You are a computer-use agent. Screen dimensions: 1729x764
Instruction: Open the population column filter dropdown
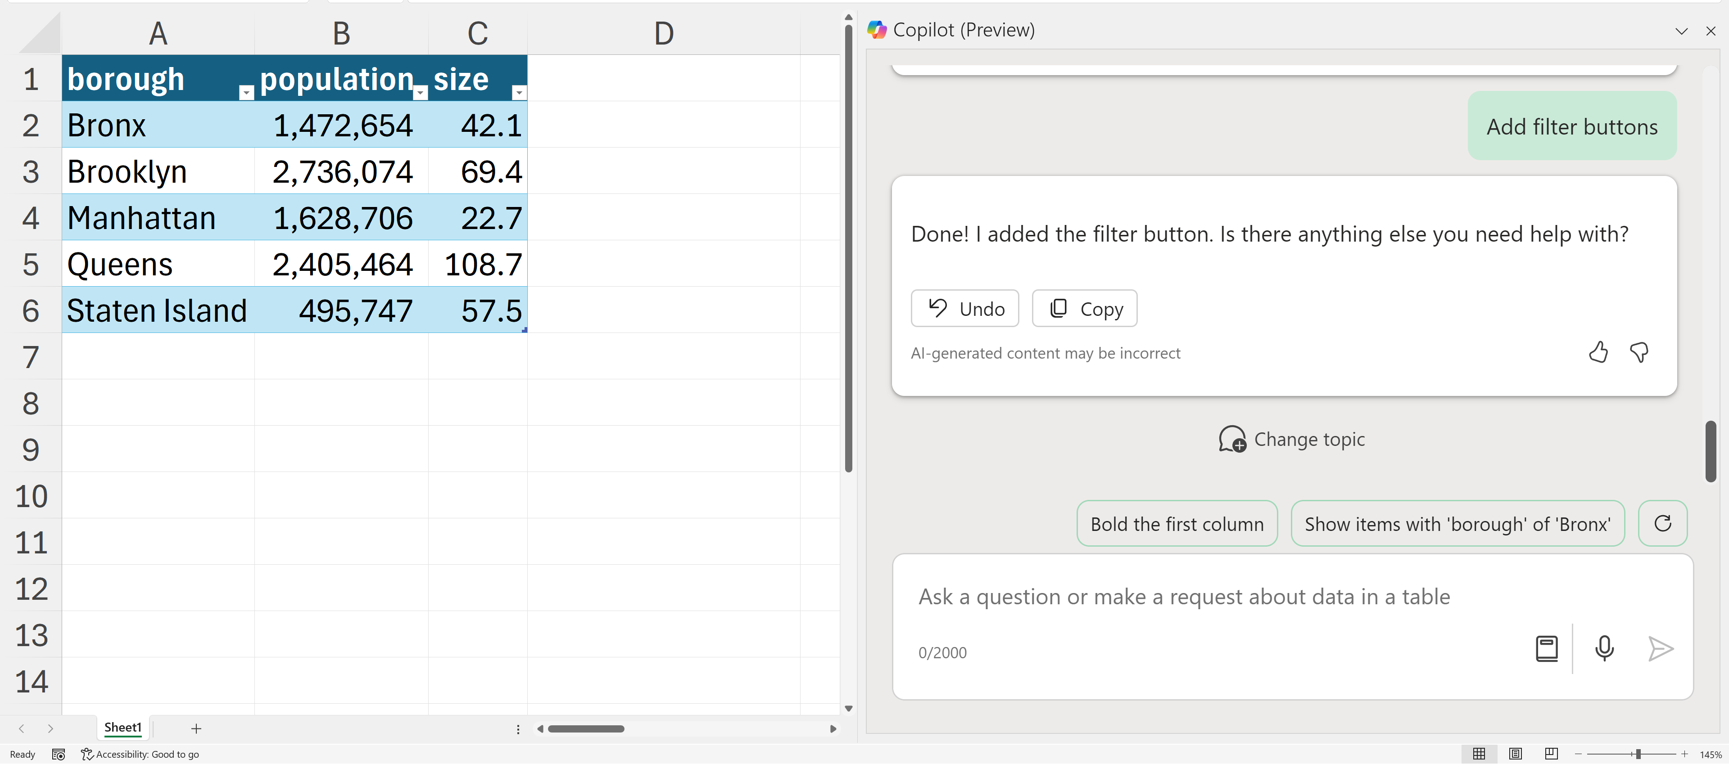pos(420,93)
